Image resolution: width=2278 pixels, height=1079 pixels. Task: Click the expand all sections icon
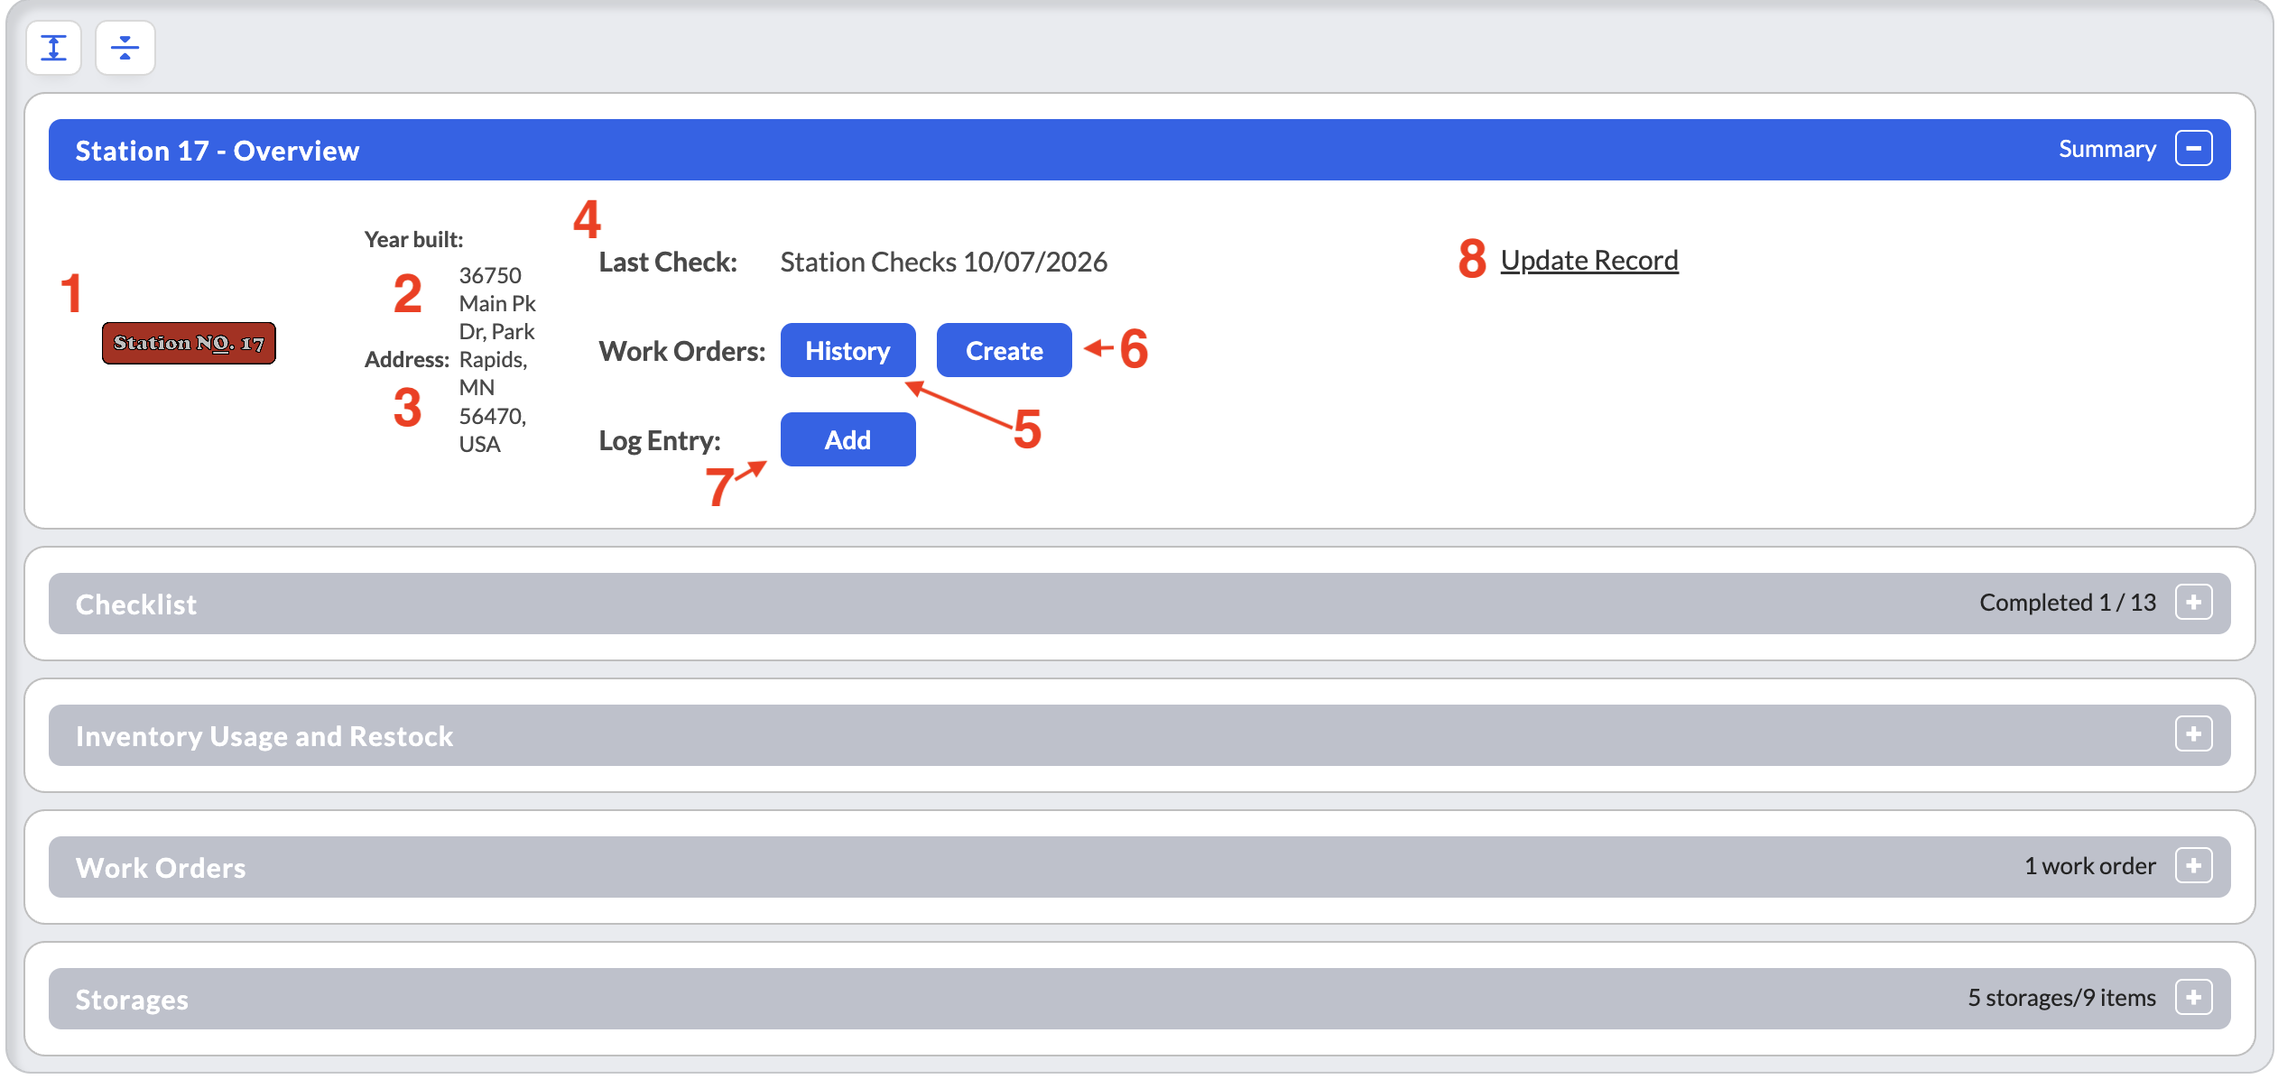54,48
